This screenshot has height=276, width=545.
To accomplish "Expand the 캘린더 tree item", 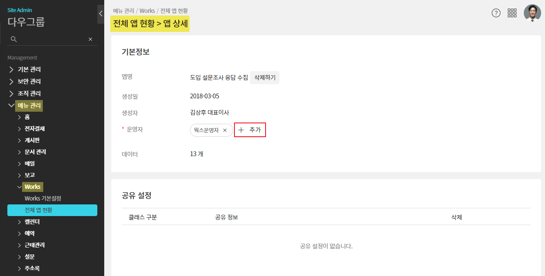I will coord(19,222).
